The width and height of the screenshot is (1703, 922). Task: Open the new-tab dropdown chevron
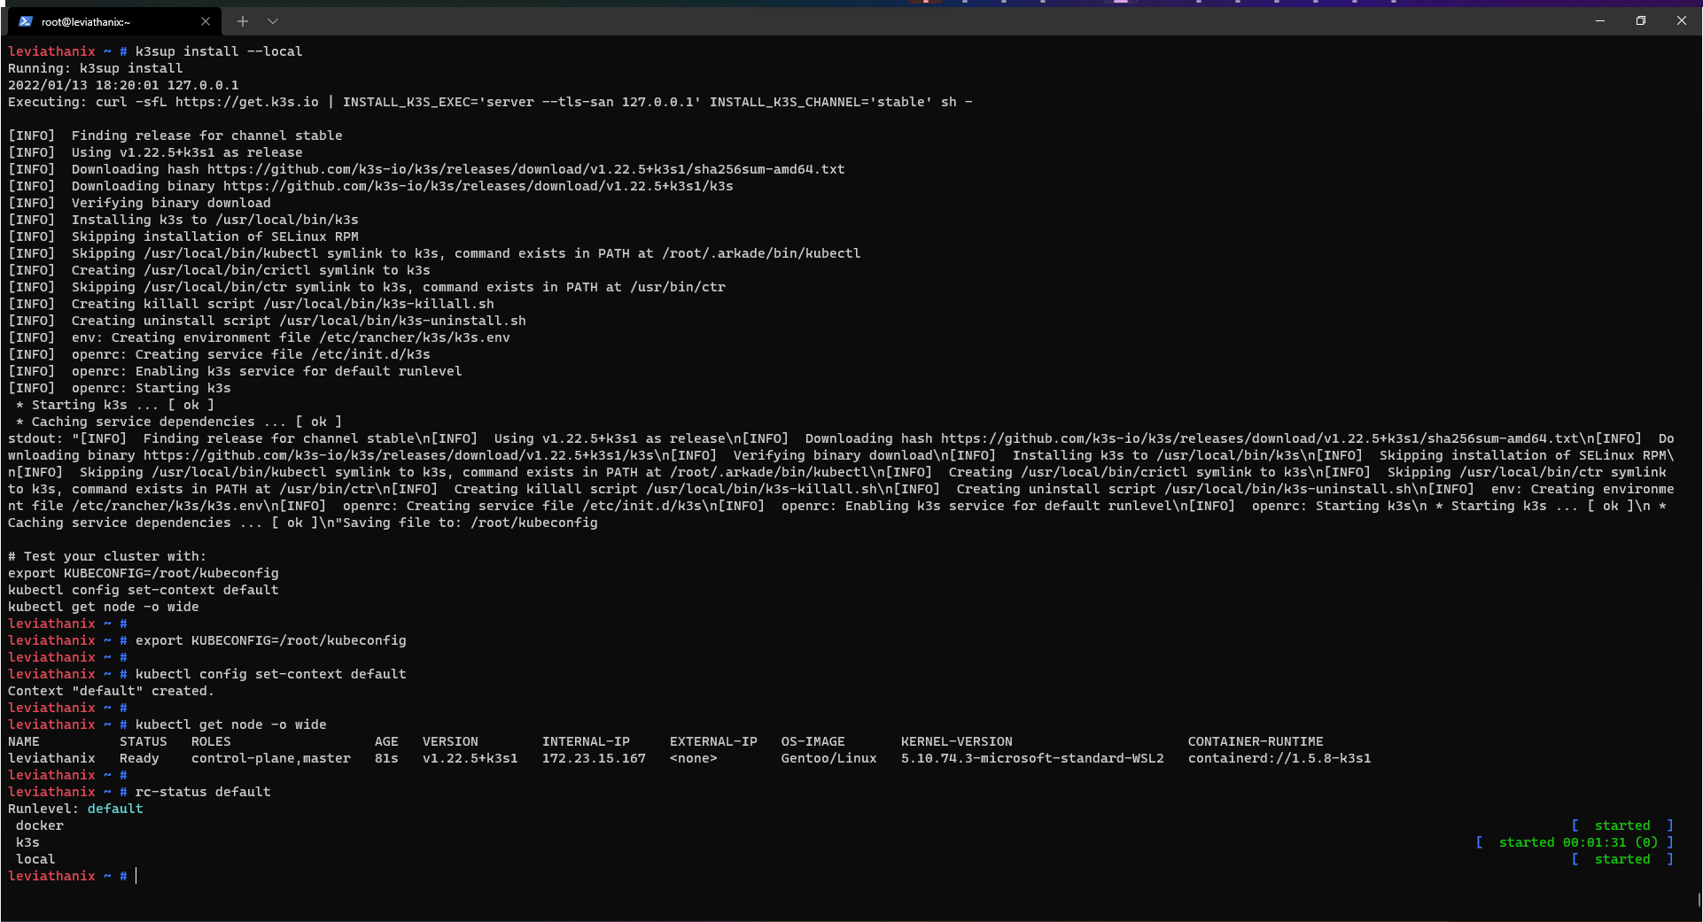pos(273,20)
